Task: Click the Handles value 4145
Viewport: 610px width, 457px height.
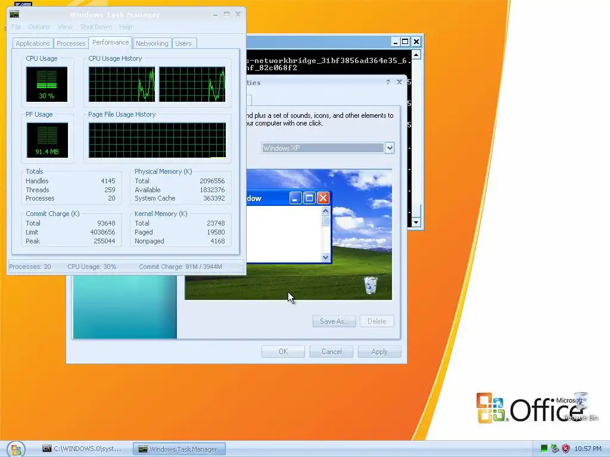Action: point(108,181)
